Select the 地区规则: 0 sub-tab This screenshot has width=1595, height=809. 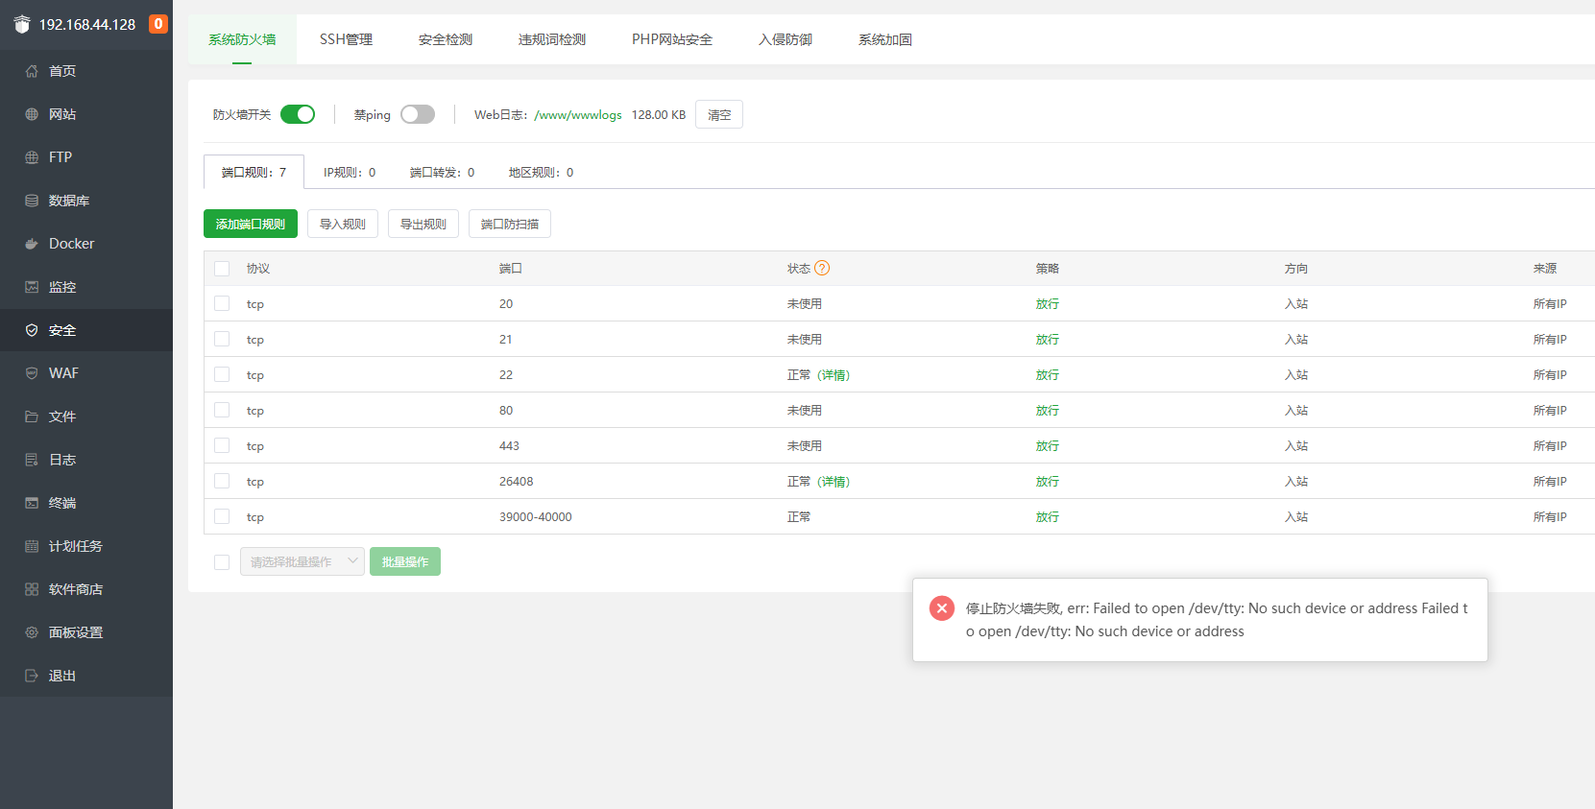coord(541,172)
